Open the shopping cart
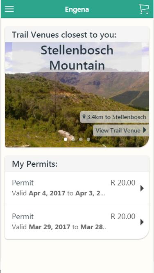This screenshot has height=273, width=154. pos(144,9)
